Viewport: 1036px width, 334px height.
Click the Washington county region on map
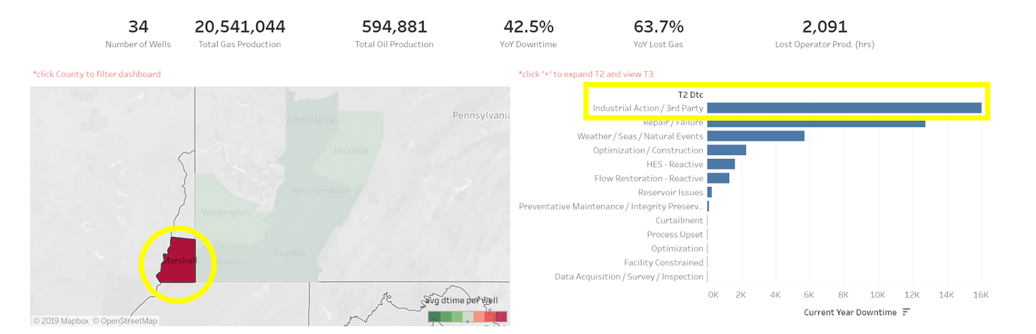225,212
